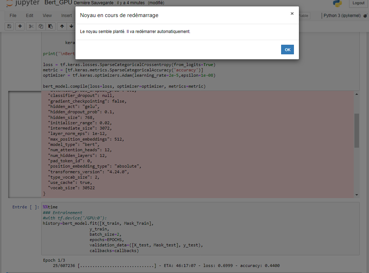This screenshot has height=273, width=369.
Task: Move the selected cell down with the arrow icon
Action: coord(70,26)
